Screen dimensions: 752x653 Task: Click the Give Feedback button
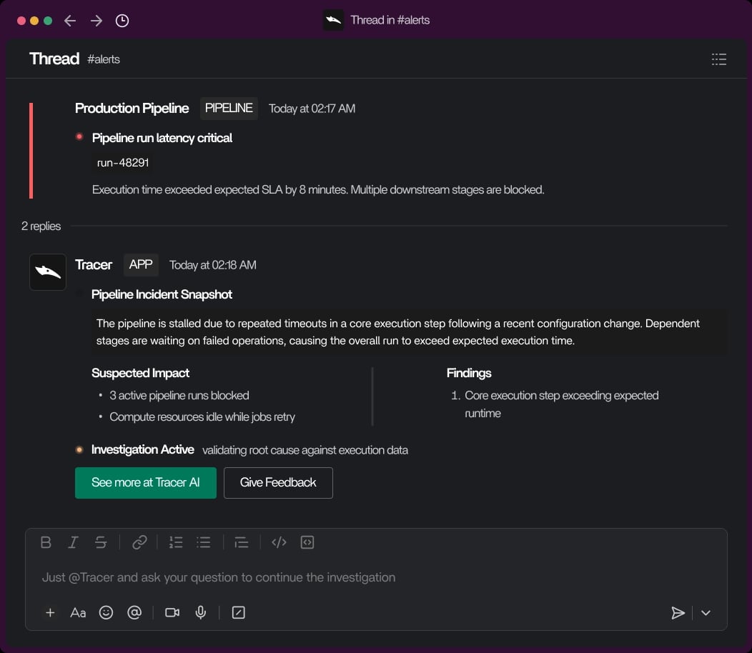(x=278, y=482)
